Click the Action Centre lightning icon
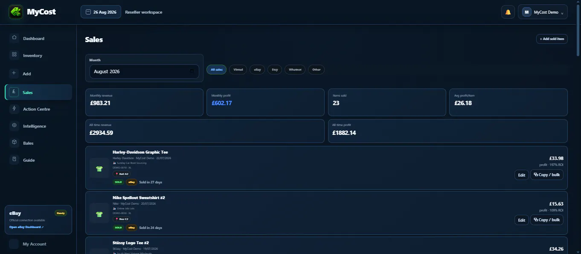 [x=14, y=109]
